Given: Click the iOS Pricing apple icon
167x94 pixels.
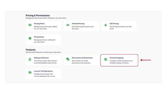Looking at the screenshot, I should coord(106,25).
